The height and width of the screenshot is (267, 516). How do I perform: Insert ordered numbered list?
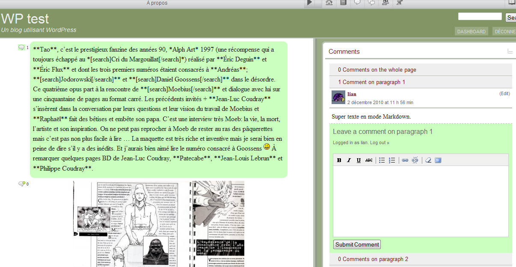pyautogui.click(x=392, y=160)
